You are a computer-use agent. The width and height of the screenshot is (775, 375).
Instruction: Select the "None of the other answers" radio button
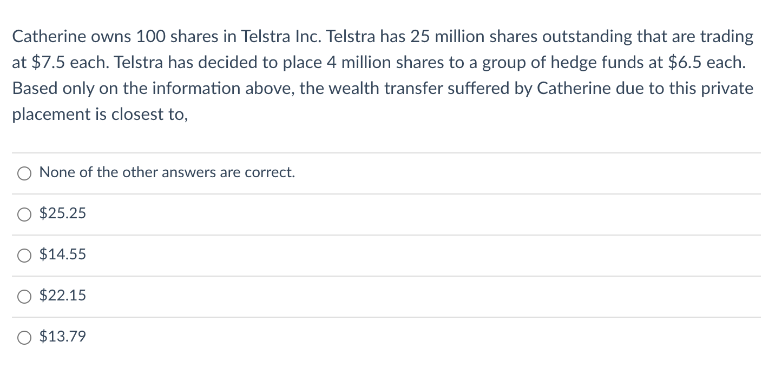tap(24, 173)
